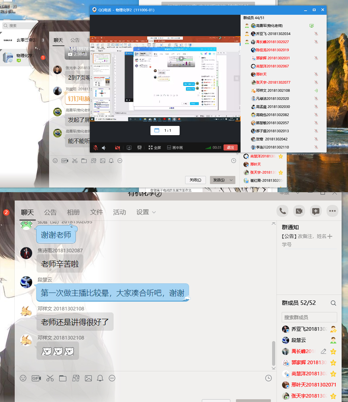Open emoji picker in 有机化学 chat toolbar
The width and height of the screenshot is (348, 402).
tap(23, 378)
